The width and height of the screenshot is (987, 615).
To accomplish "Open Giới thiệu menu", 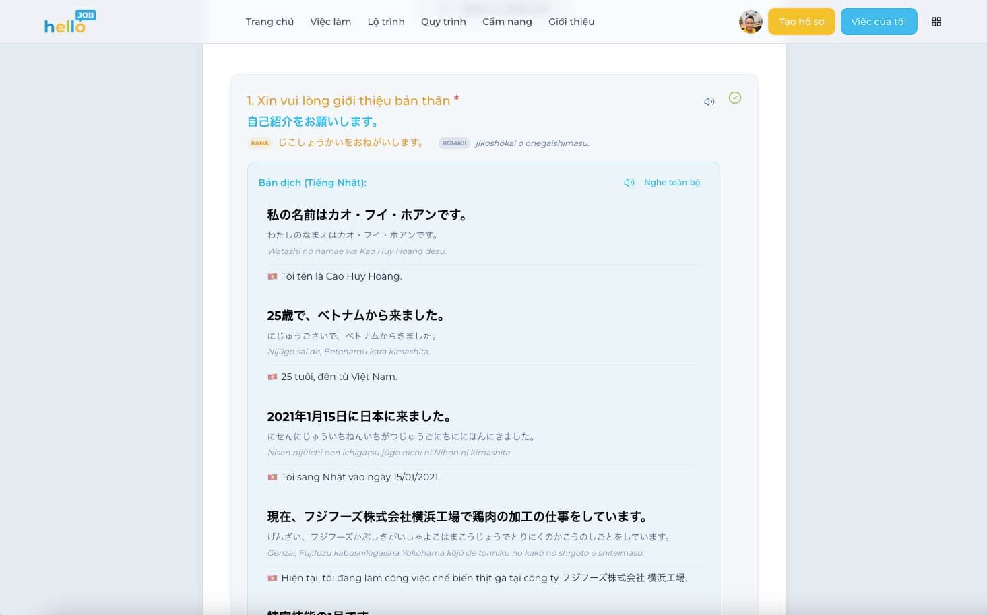I will point(571,22).
